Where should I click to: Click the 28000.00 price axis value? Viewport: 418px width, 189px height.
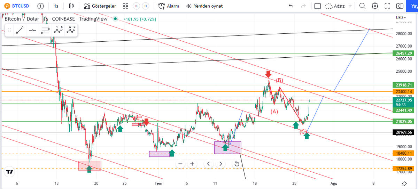point(404,34)
